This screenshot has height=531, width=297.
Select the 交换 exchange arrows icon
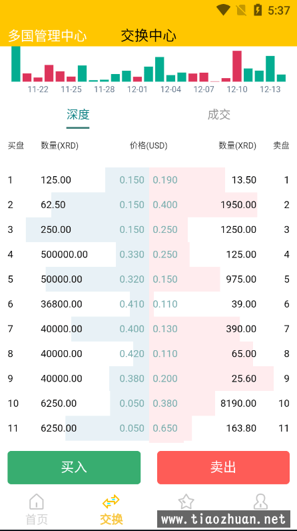(x=111, y=501)
